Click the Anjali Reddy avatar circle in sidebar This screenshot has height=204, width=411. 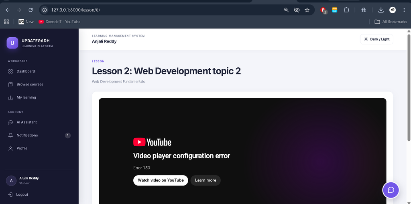click(11, 181)
